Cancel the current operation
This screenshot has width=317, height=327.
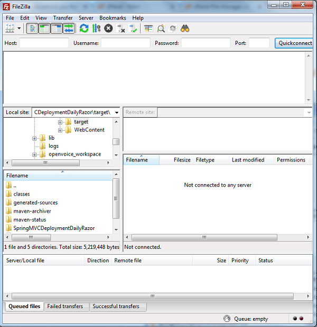click(x=108, y=28)
